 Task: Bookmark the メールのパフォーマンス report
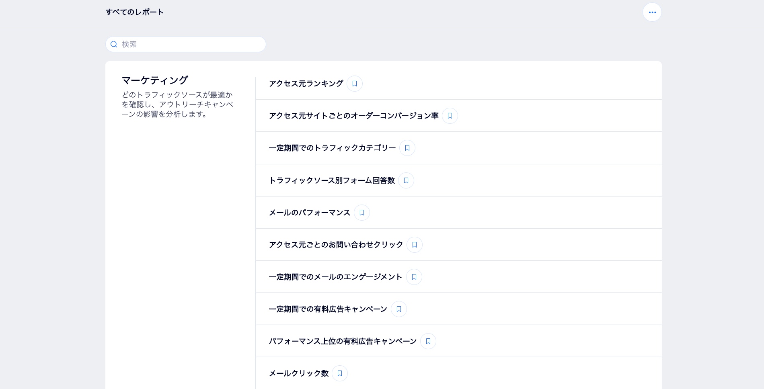pos(361,213)
